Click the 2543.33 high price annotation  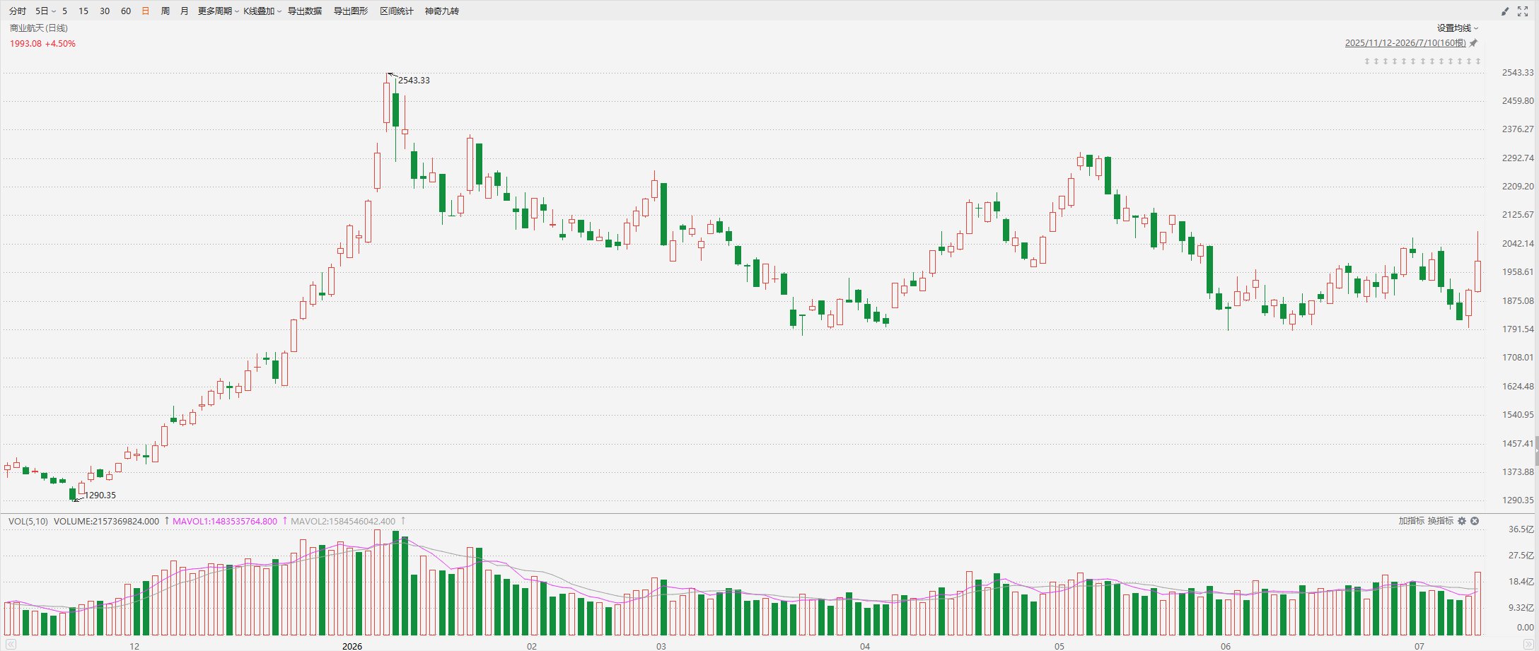pyautogui.click(x=414, y=81)
